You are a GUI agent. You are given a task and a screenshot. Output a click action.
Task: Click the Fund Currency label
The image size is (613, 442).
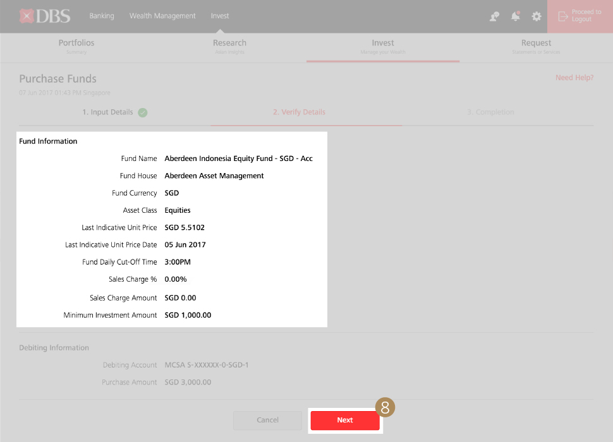[134, 193]
